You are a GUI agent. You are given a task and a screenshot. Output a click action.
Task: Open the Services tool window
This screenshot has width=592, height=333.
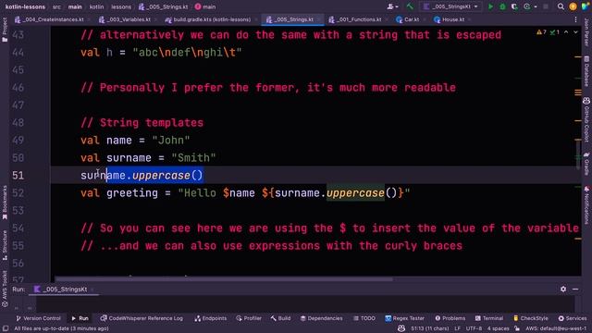click(x=573, y=318)
